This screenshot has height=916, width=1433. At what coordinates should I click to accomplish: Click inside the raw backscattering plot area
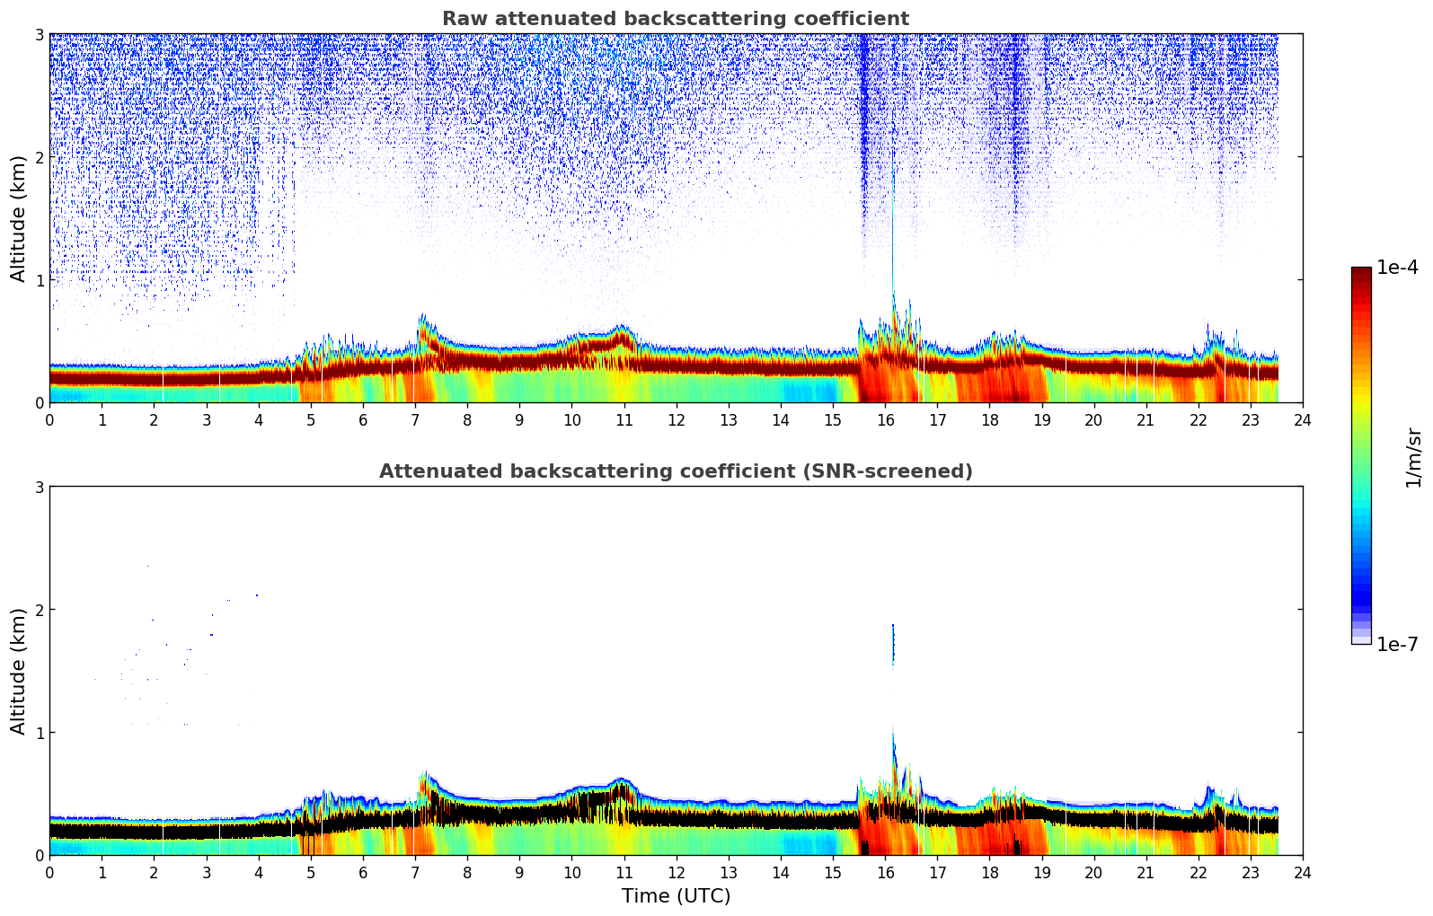pyautogui.click(x=676, y=218)
